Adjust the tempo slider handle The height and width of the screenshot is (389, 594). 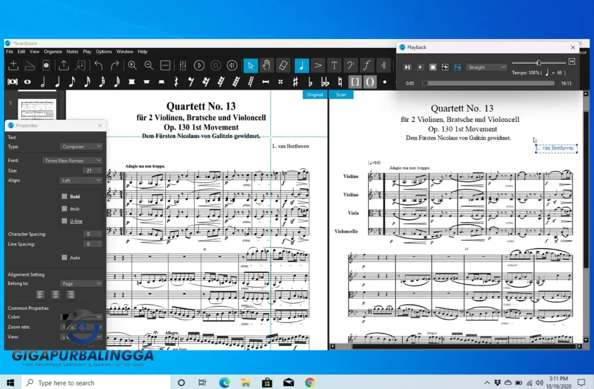tap(539, 62)
